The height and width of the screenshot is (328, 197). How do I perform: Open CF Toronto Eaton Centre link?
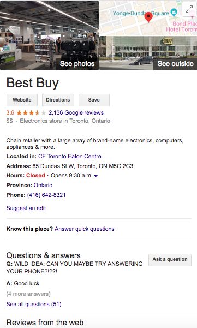(x=70, y=156)
